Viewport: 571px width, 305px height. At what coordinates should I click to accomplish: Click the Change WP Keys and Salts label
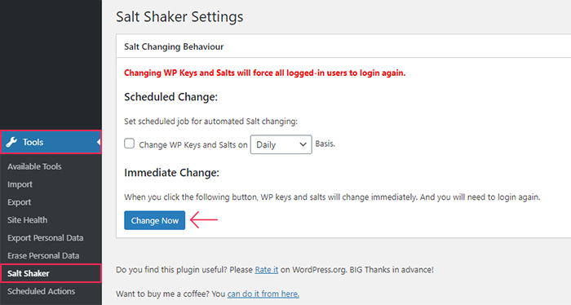[193, 144]
